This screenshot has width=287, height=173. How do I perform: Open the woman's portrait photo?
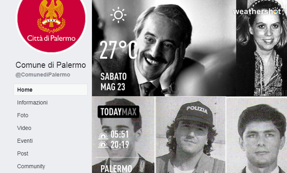coord(262,48)
